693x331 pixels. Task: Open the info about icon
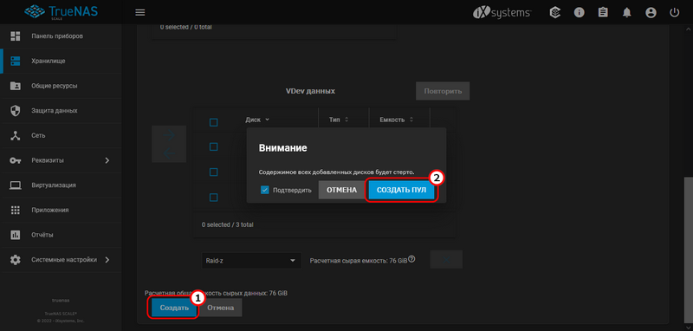click(579, 12)
